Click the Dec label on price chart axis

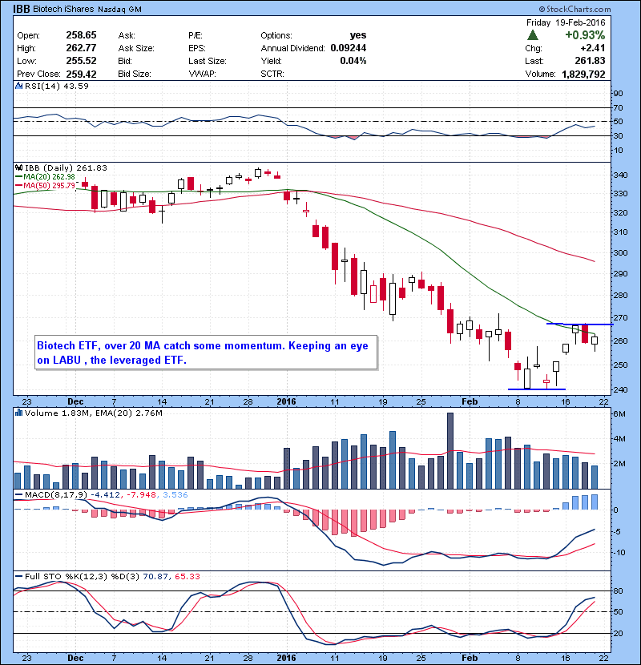pos(75,401)
